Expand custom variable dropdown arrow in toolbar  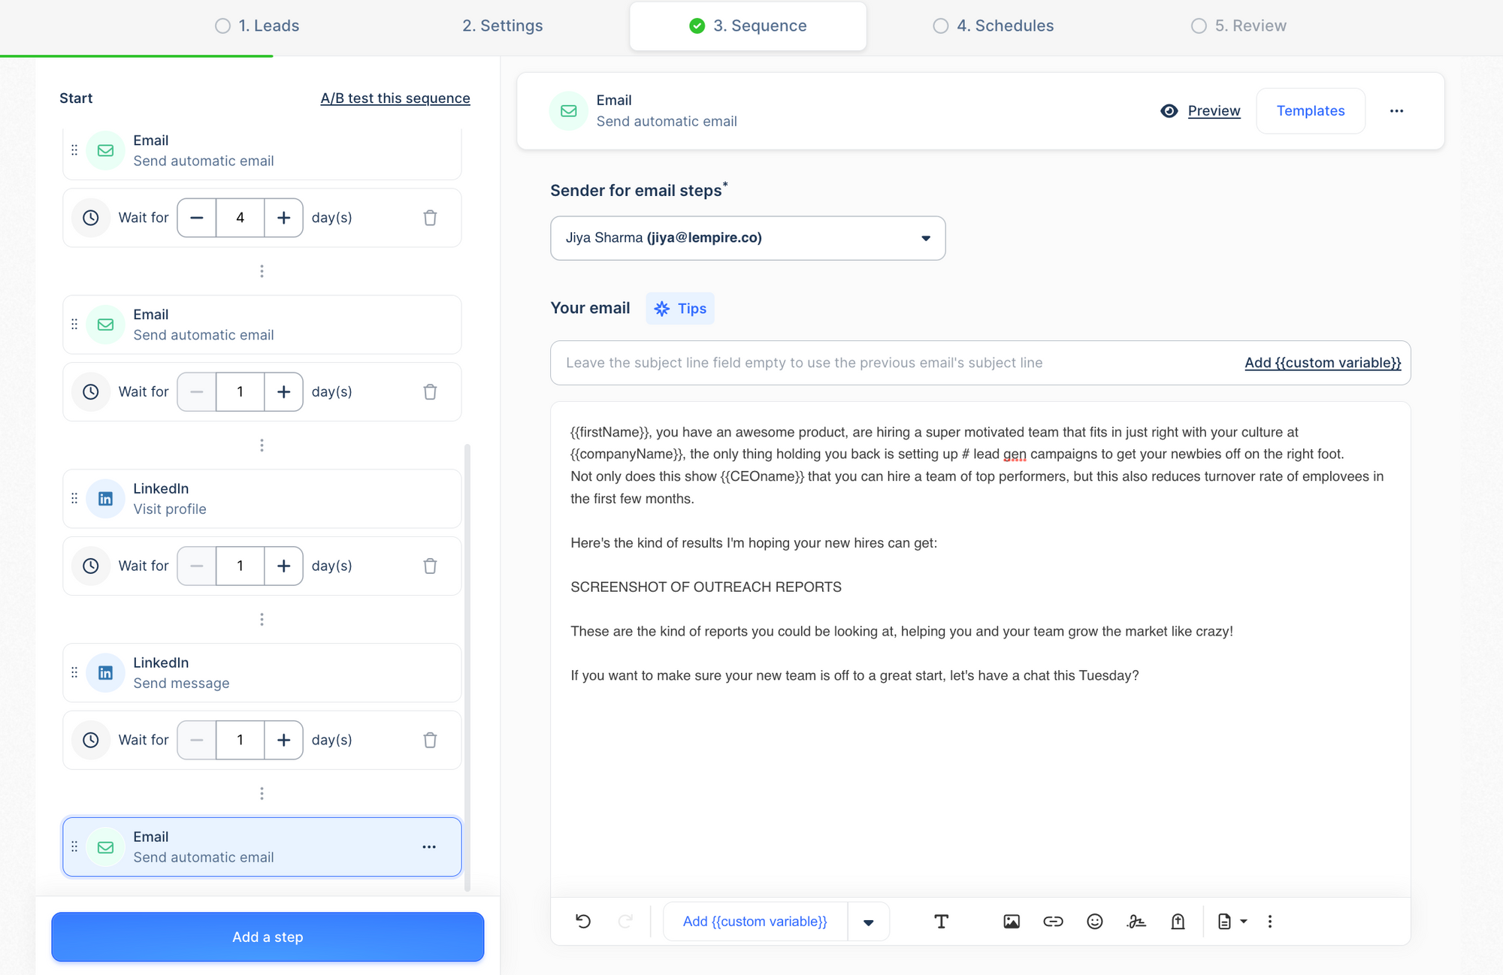pyautogui.click(x=868, y=922)
